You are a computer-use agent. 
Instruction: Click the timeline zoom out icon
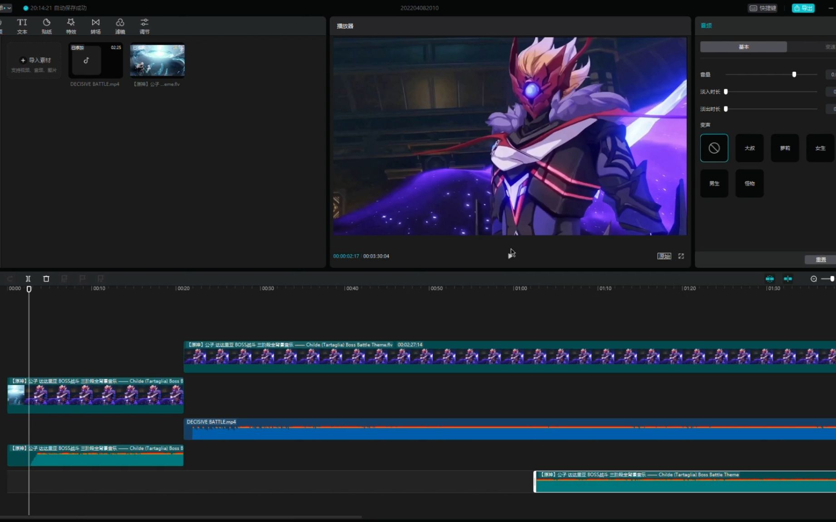pos(814,279)
